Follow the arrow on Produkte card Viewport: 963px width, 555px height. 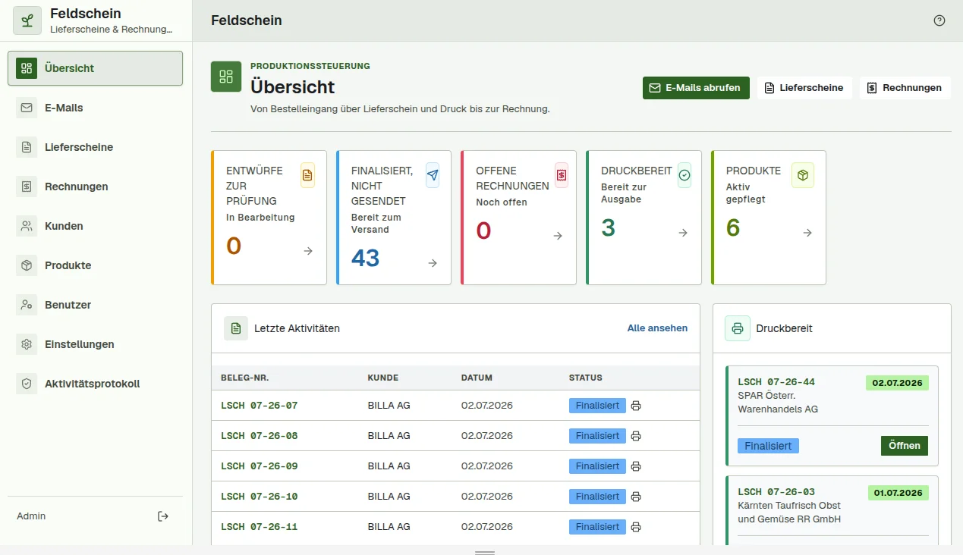pos(807,233)
